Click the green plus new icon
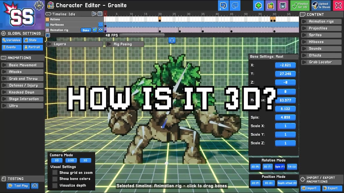Image resolution: width=344 pixels, height=193 pixels. coord(259,5)
